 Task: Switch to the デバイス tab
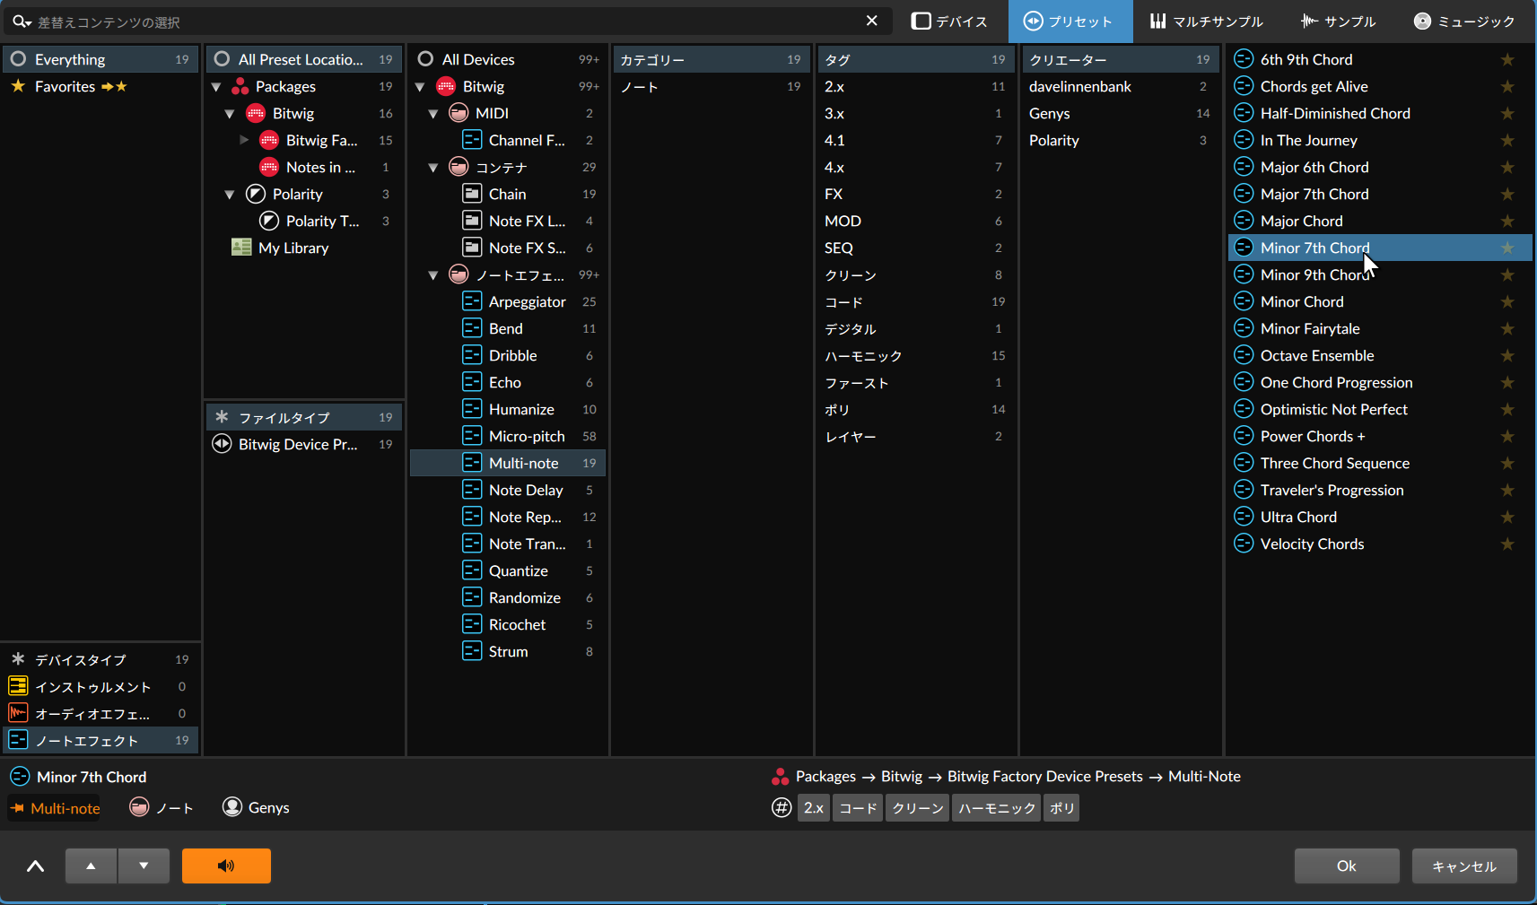pyautogui.click(x=949, y=22)
